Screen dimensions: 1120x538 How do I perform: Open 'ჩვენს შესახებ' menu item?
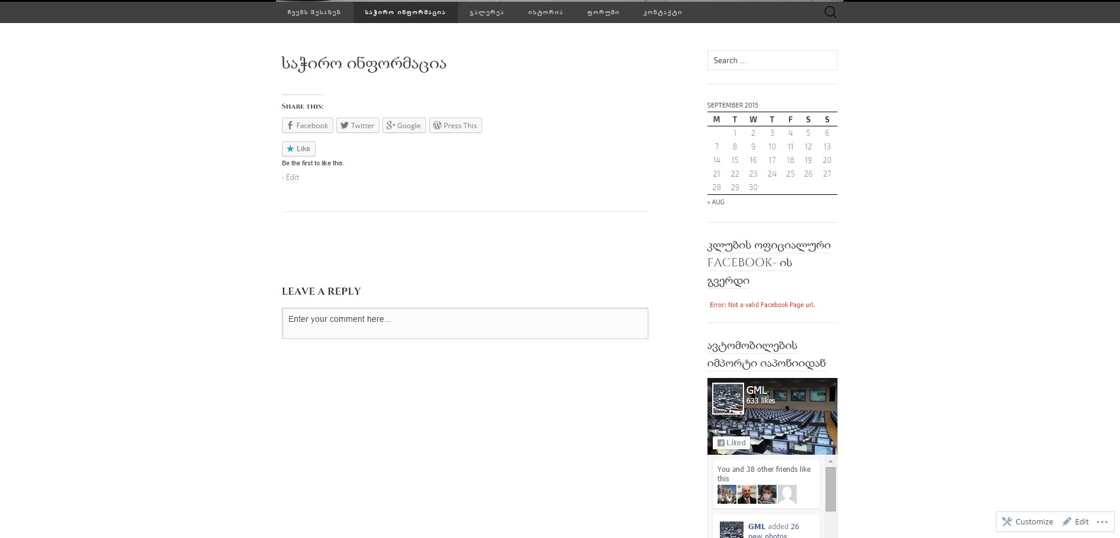[x=314, y=12]
